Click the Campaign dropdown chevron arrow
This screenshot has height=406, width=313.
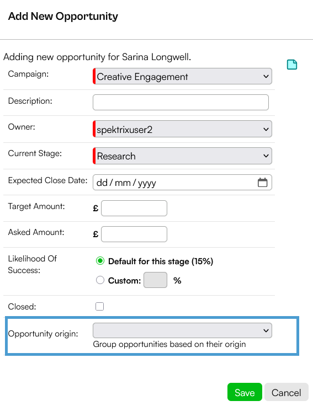pos(266,76)
